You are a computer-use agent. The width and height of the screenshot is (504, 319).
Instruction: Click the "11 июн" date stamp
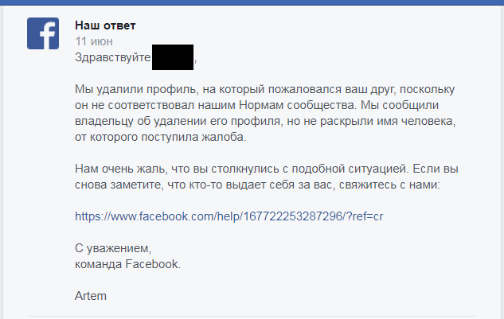92,41
